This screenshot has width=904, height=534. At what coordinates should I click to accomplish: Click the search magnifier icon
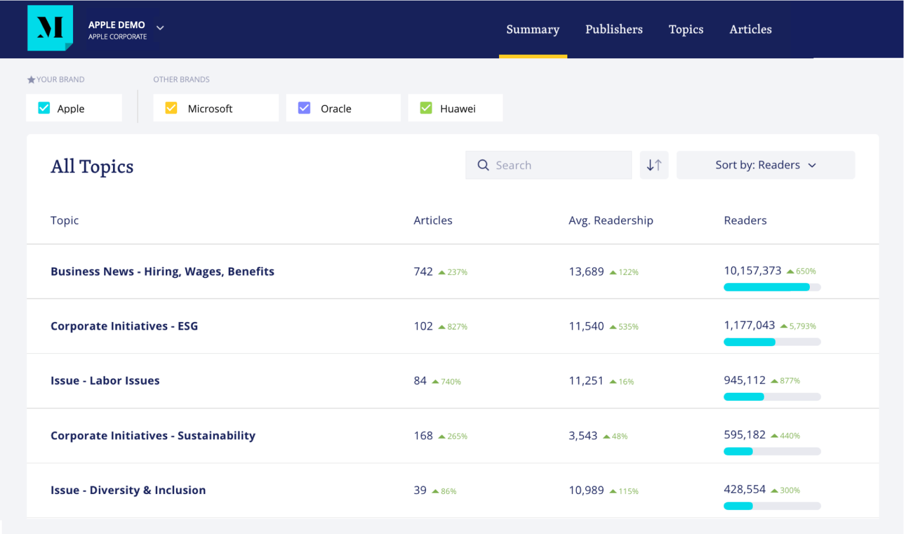pos(483,165)
